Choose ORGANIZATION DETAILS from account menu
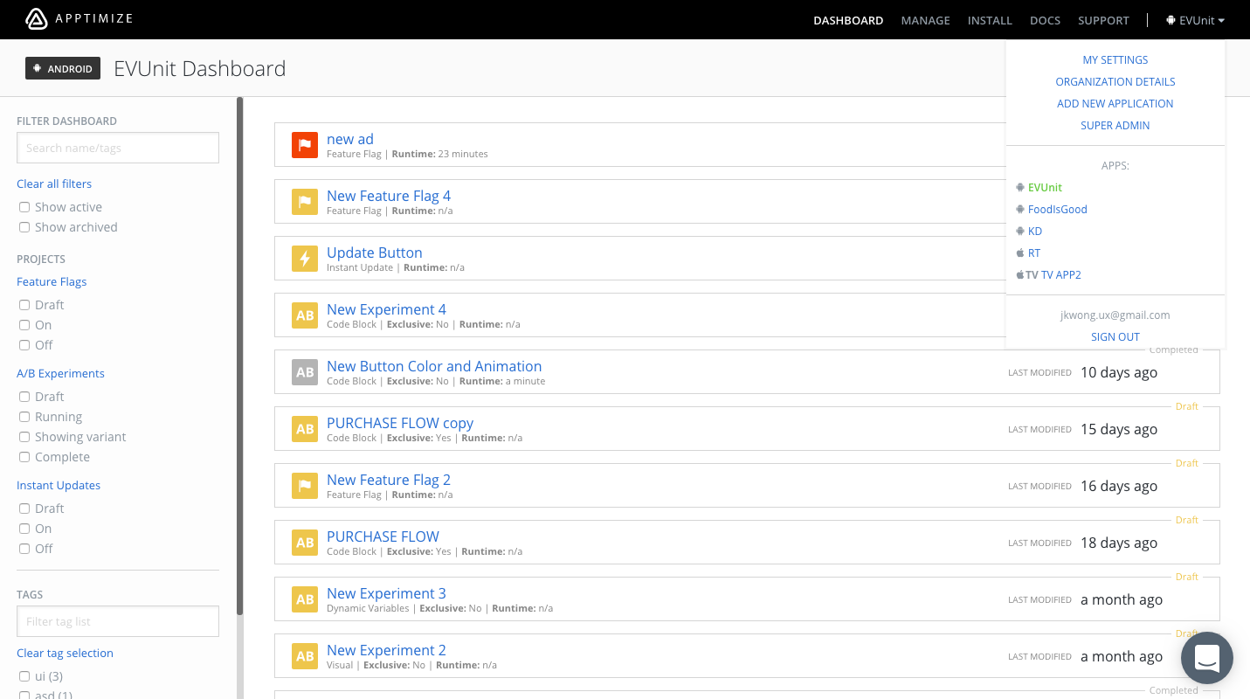Image resolution: width=1250 pixels, height=699 pixels. pos(1115,82)
